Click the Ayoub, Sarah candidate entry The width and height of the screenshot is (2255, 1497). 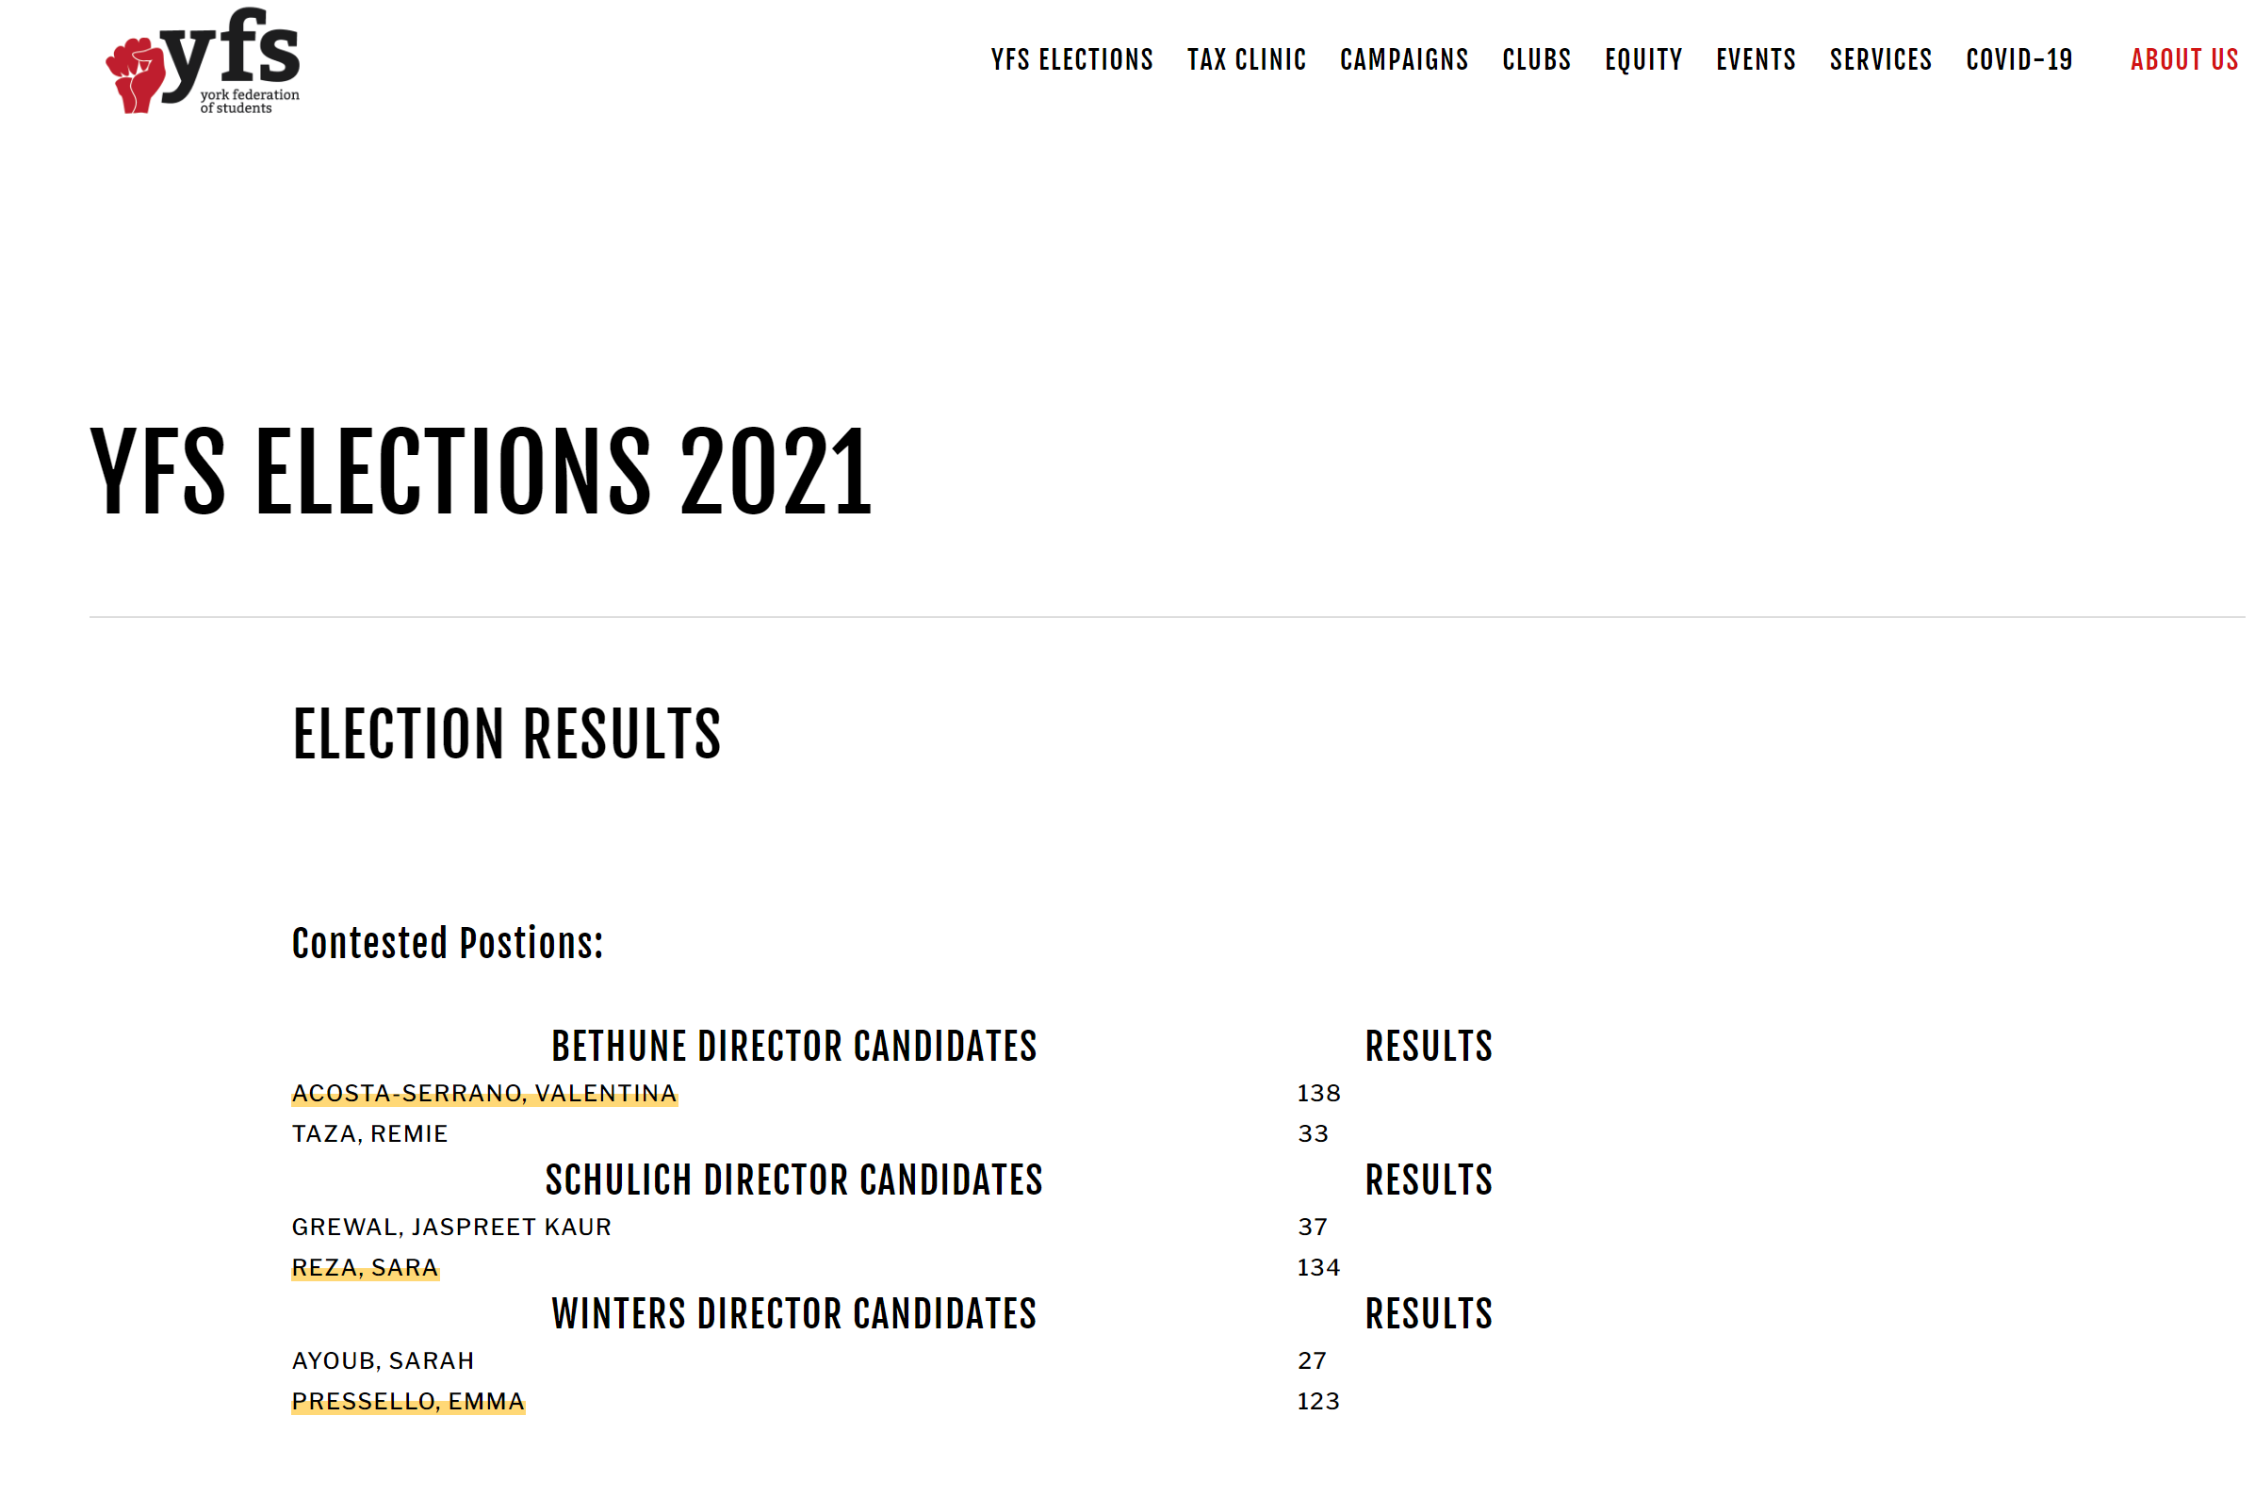383,1361
